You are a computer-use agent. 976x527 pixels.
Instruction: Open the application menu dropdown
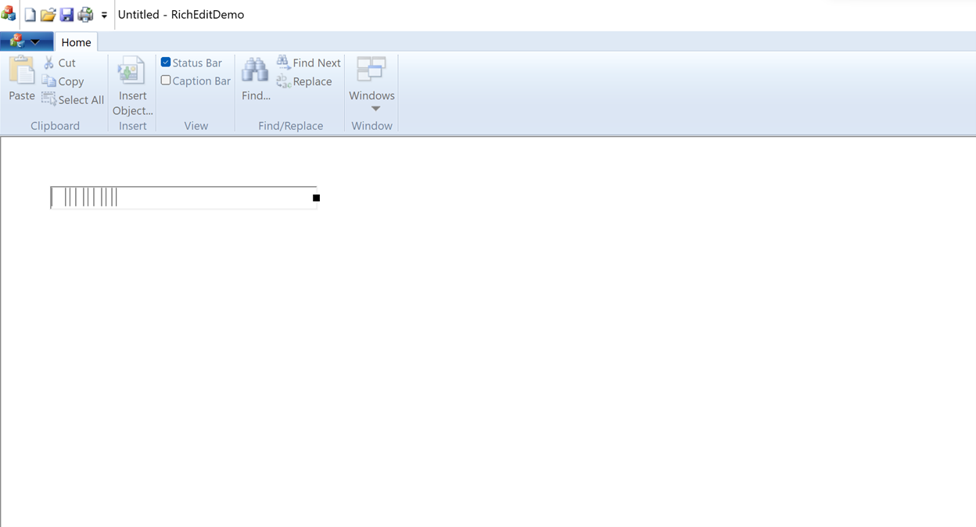pos(27,40)
